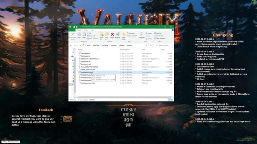Click Cut in the Clipboard group

(90, 33)
